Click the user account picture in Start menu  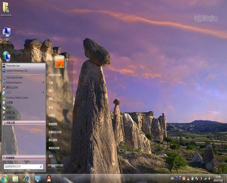(60, 61)
